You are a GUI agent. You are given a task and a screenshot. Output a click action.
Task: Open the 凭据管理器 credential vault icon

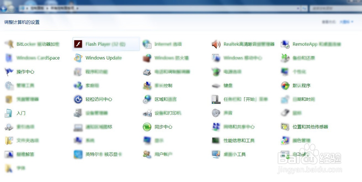[9, 99]
